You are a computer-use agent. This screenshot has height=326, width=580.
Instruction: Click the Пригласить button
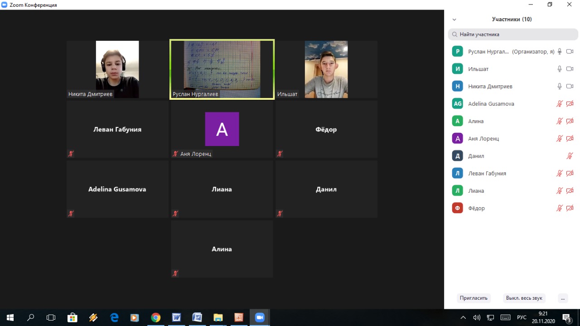(x=474, y=298)
